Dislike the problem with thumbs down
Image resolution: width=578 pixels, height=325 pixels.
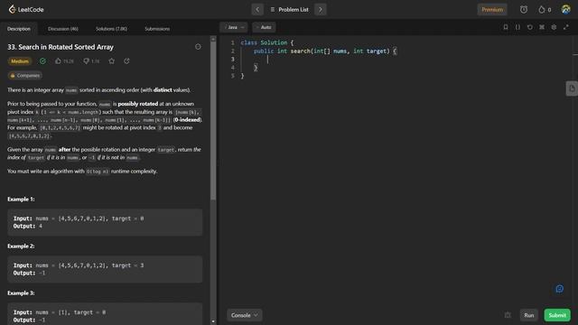(x=91, y=61)
